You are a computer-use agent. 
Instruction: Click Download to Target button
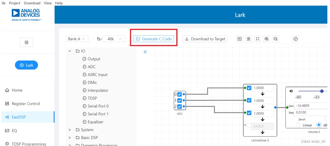click(x=205, y=39)
